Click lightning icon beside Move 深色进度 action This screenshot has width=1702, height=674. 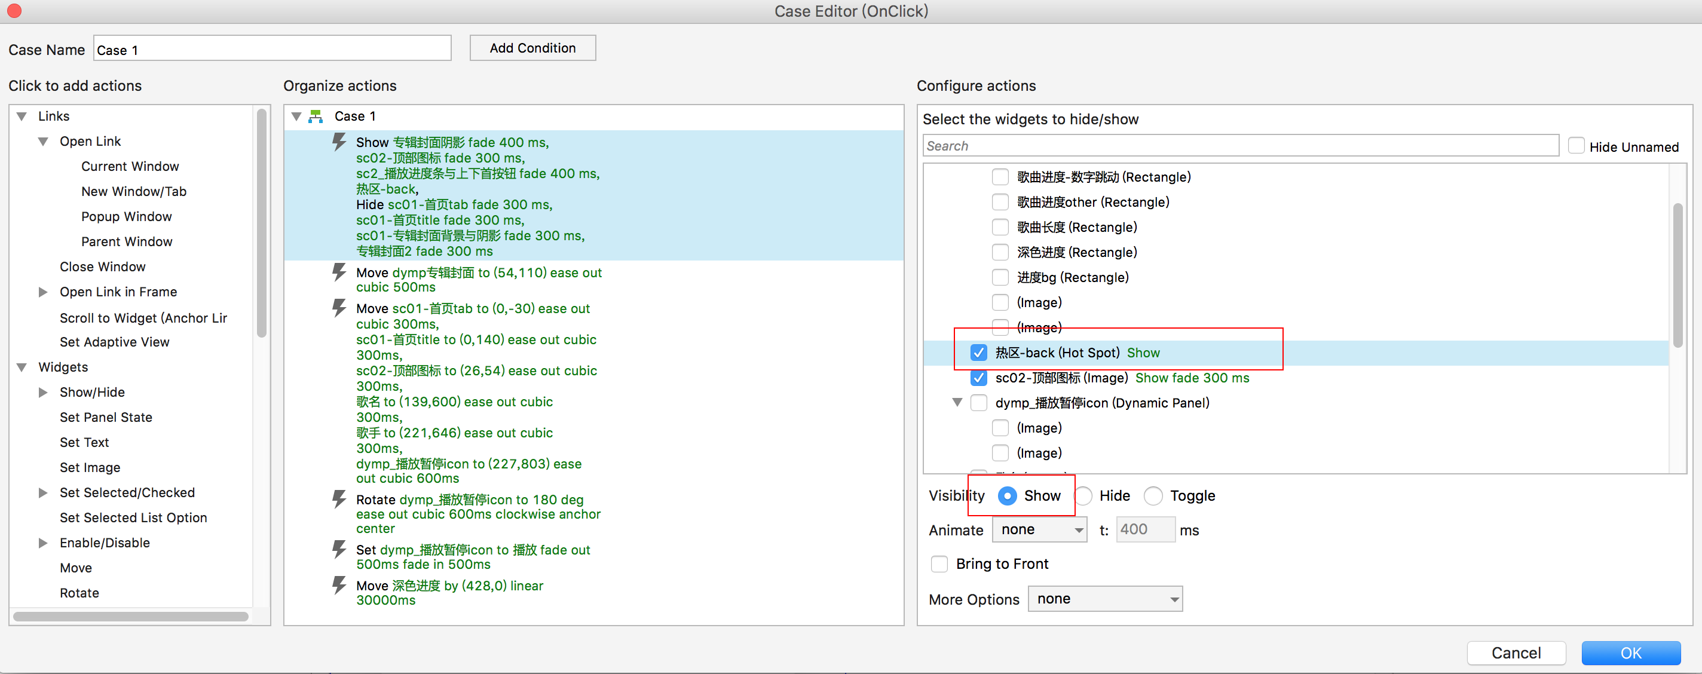(339, 585)
